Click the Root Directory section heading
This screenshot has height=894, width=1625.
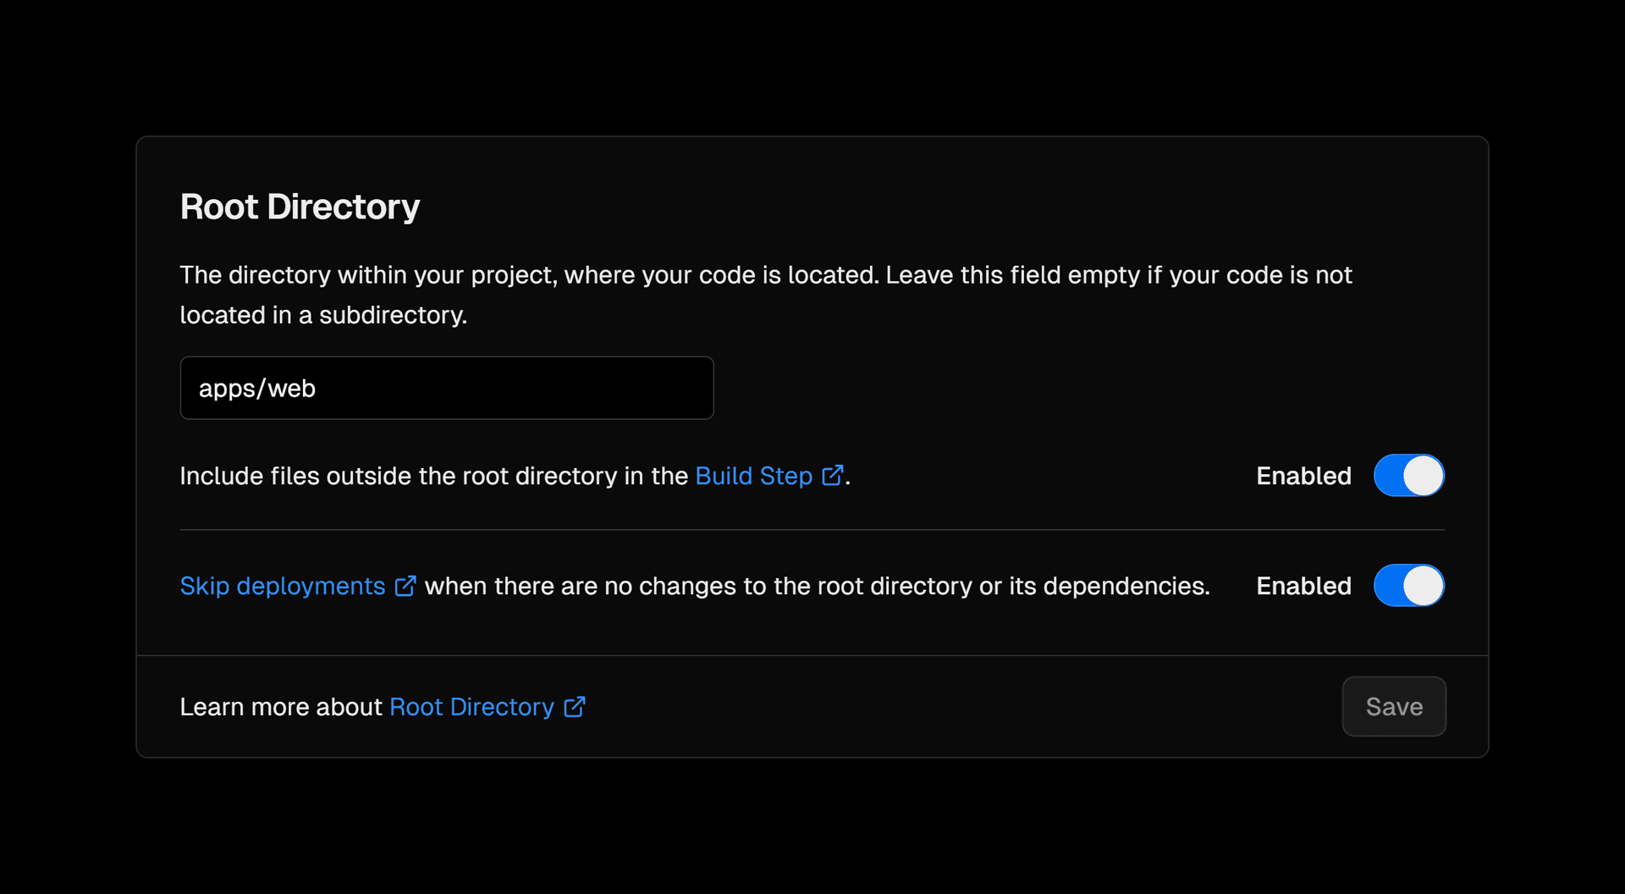[300, 207]
